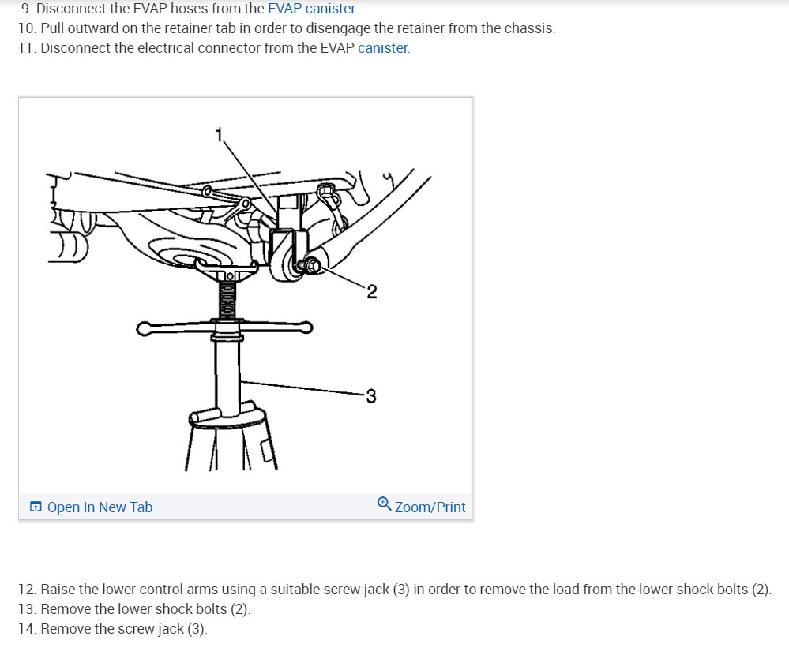The image size is (789, 659).
Task: Click callout number 1 in the diagram
Action: click(x=219, y=135)
